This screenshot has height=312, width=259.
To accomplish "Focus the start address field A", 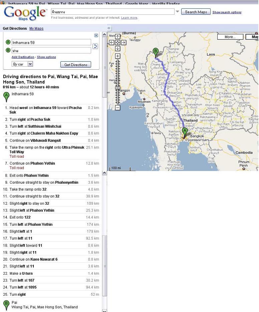I will [51, 42].
